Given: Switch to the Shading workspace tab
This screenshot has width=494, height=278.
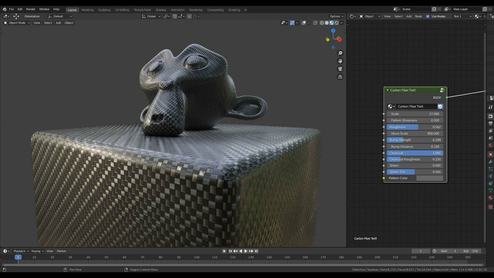Looking at the screenshot, I should pos(161,10).
